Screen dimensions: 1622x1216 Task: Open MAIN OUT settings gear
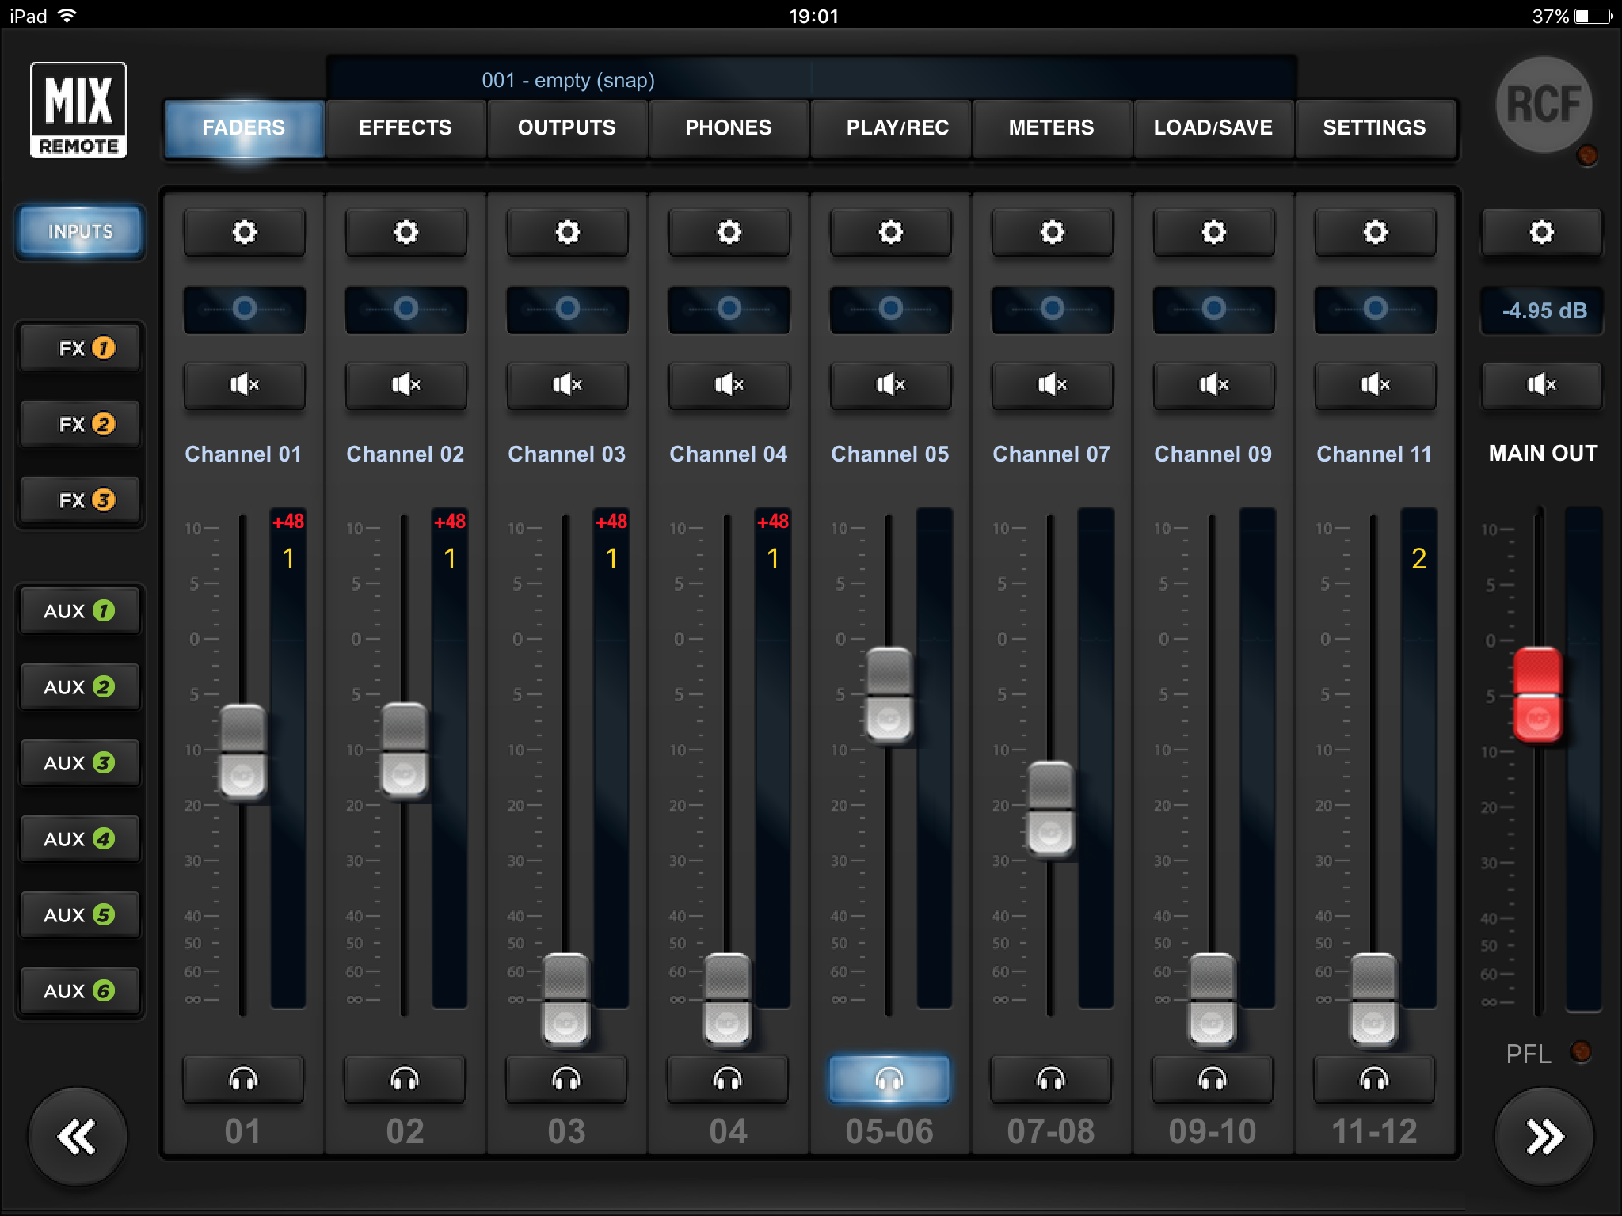(x=1541, y=232)
